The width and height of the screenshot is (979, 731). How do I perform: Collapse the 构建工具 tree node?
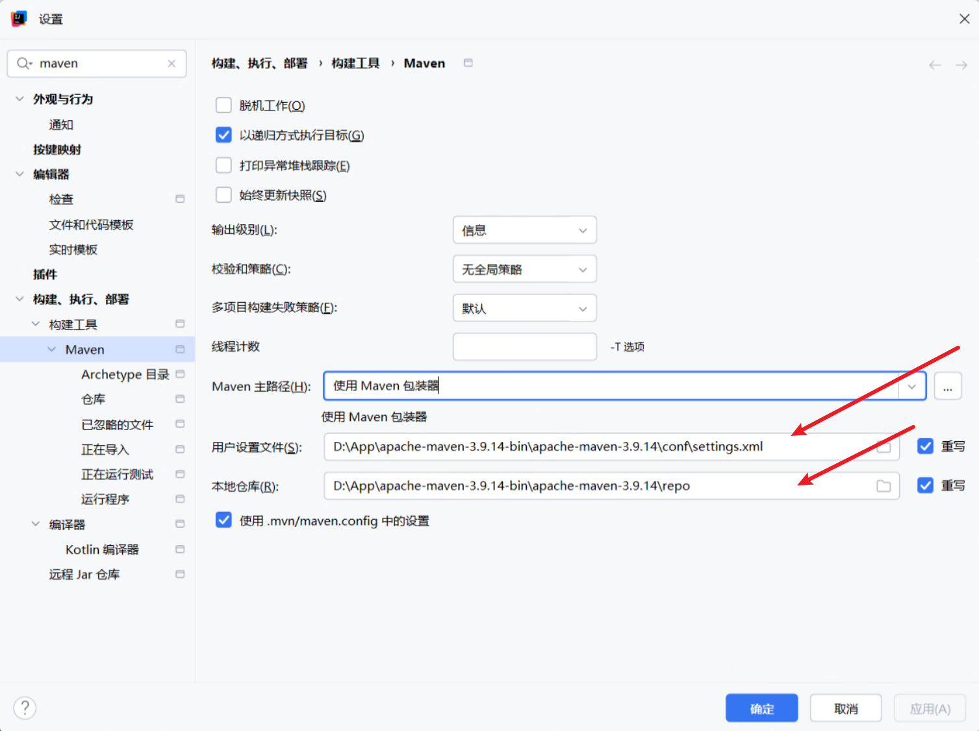36,324
